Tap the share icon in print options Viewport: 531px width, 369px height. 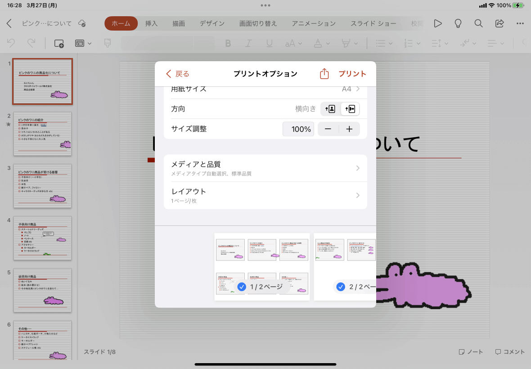click(x=324, y=73)
